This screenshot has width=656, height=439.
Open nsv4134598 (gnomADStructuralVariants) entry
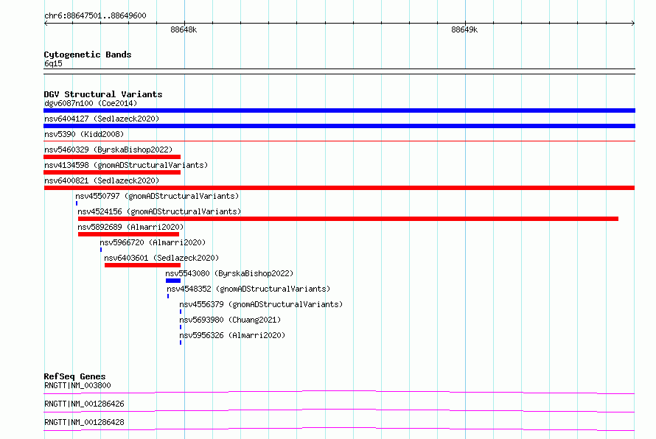pyautogui.click(x=126, y=165)
